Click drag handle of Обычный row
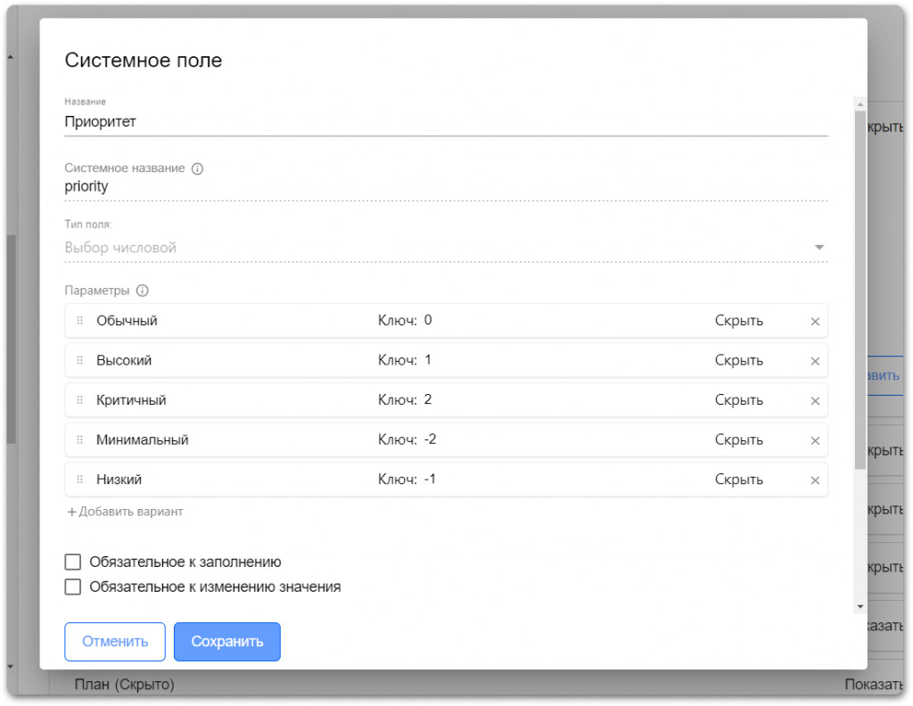 click(79, 321)
